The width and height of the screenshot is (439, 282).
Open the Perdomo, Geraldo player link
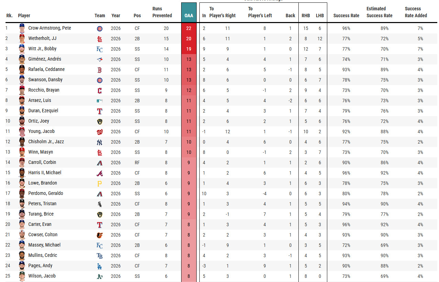tap(46, 193)
